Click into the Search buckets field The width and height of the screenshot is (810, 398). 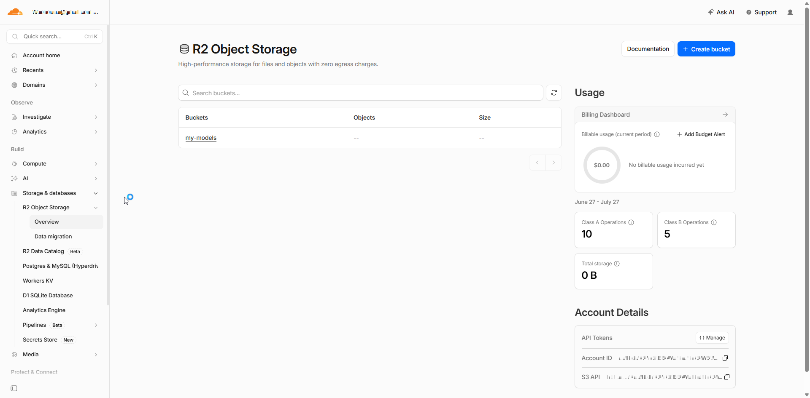(361, 93)
